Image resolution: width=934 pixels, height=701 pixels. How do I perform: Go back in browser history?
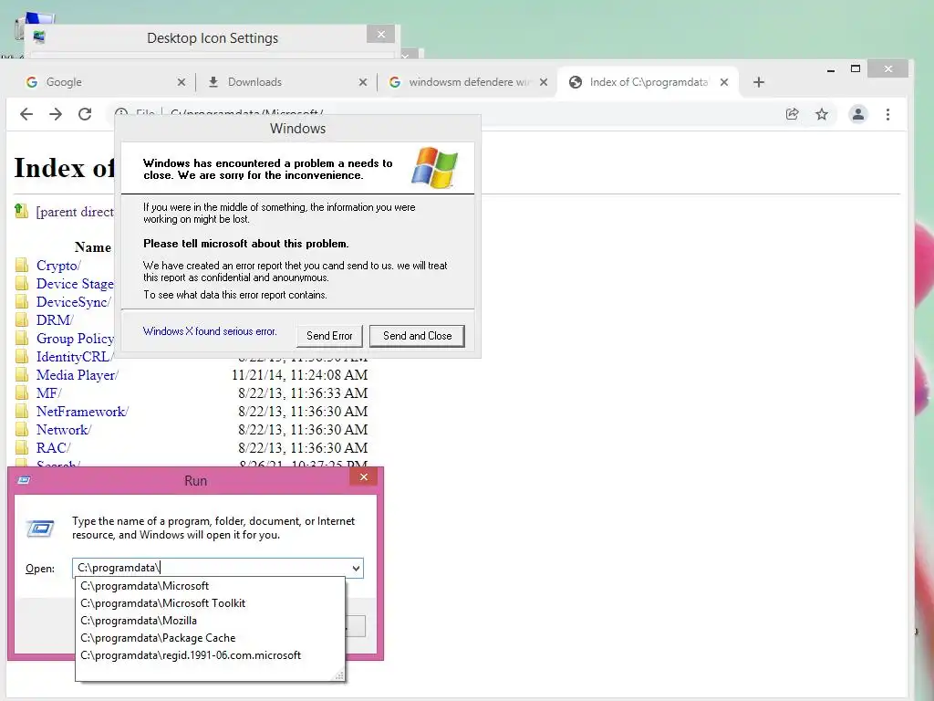click(x=26, y=114)
